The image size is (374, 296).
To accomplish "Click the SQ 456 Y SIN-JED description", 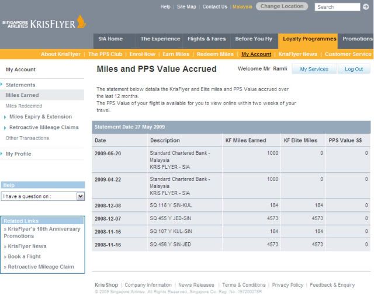I will click(170, 244).
